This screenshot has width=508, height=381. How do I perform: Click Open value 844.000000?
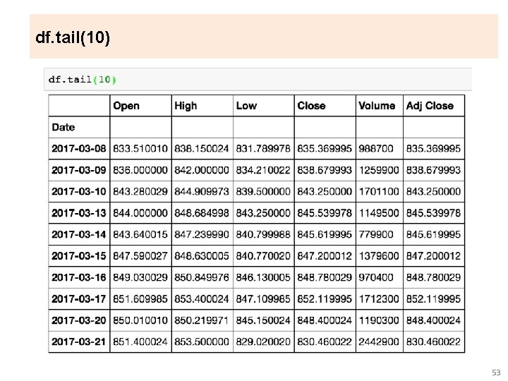140,213
